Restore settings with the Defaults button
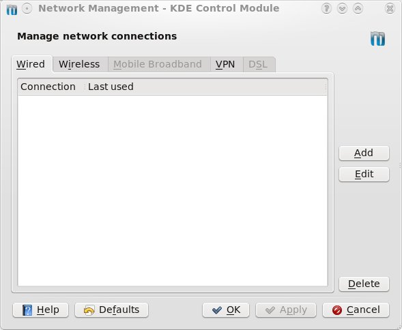This screenshot has width=402, height=330. click(x=111, y=310)
